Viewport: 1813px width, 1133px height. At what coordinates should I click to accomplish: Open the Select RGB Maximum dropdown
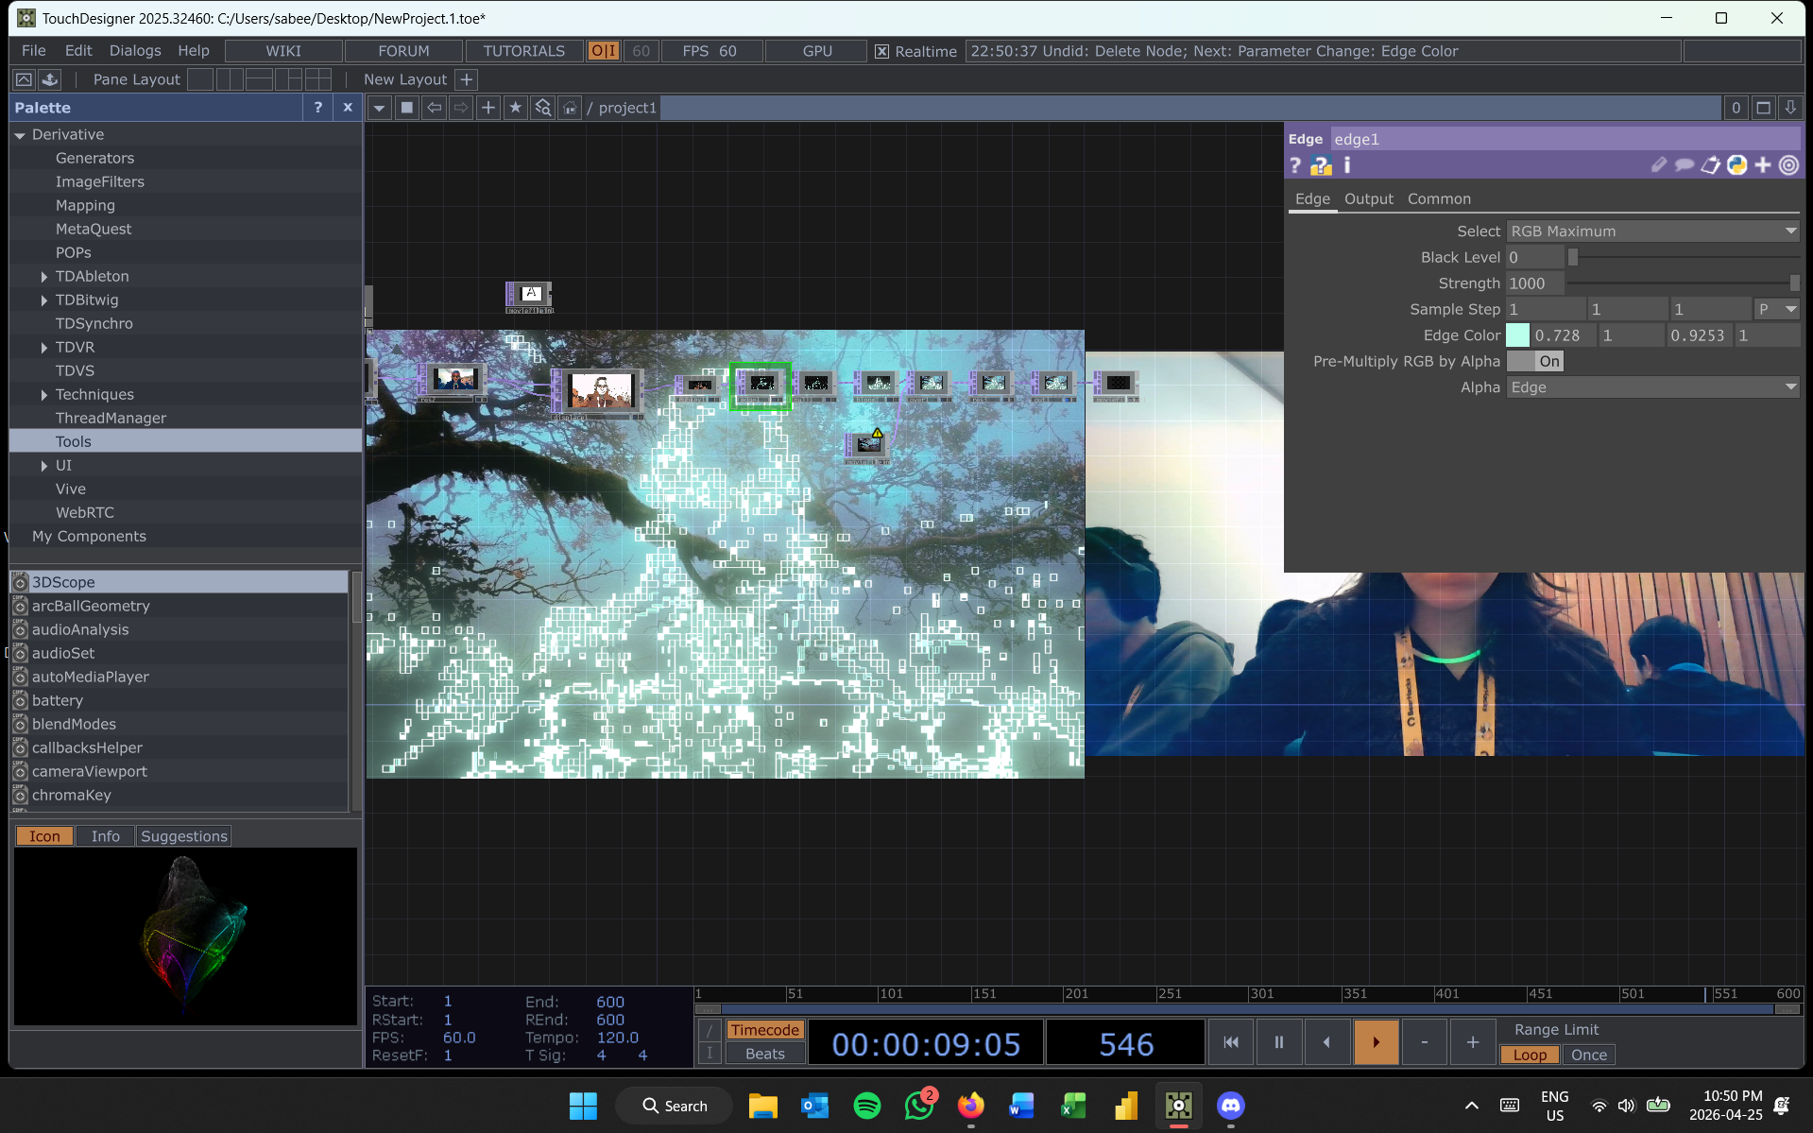pyautogui.click(x=1652, y=232)
